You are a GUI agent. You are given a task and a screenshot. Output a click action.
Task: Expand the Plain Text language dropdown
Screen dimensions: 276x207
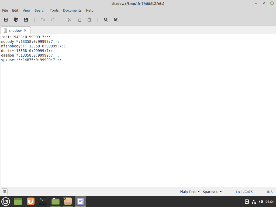click(x=189, y=192)
